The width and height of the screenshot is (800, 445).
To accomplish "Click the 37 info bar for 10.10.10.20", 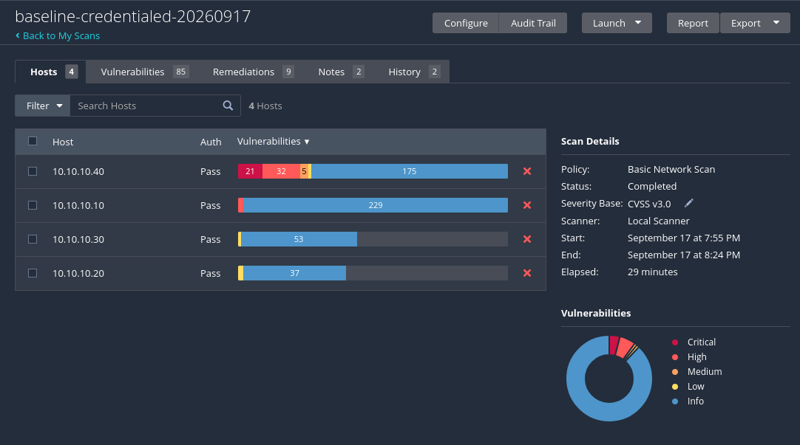I will [x=294, y=273].
